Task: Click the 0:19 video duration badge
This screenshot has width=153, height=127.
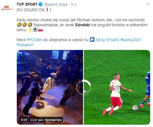Action: click(24, 120)
